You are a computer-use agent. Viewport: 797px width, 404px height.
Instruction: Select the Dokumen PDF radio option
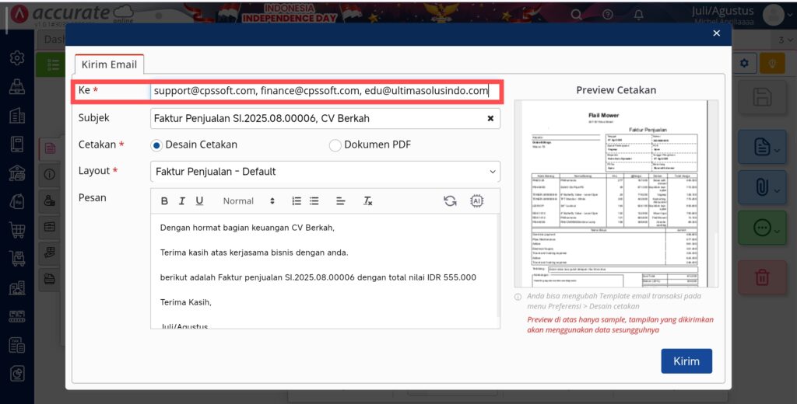pyautogui.click(x=335, y=145)
